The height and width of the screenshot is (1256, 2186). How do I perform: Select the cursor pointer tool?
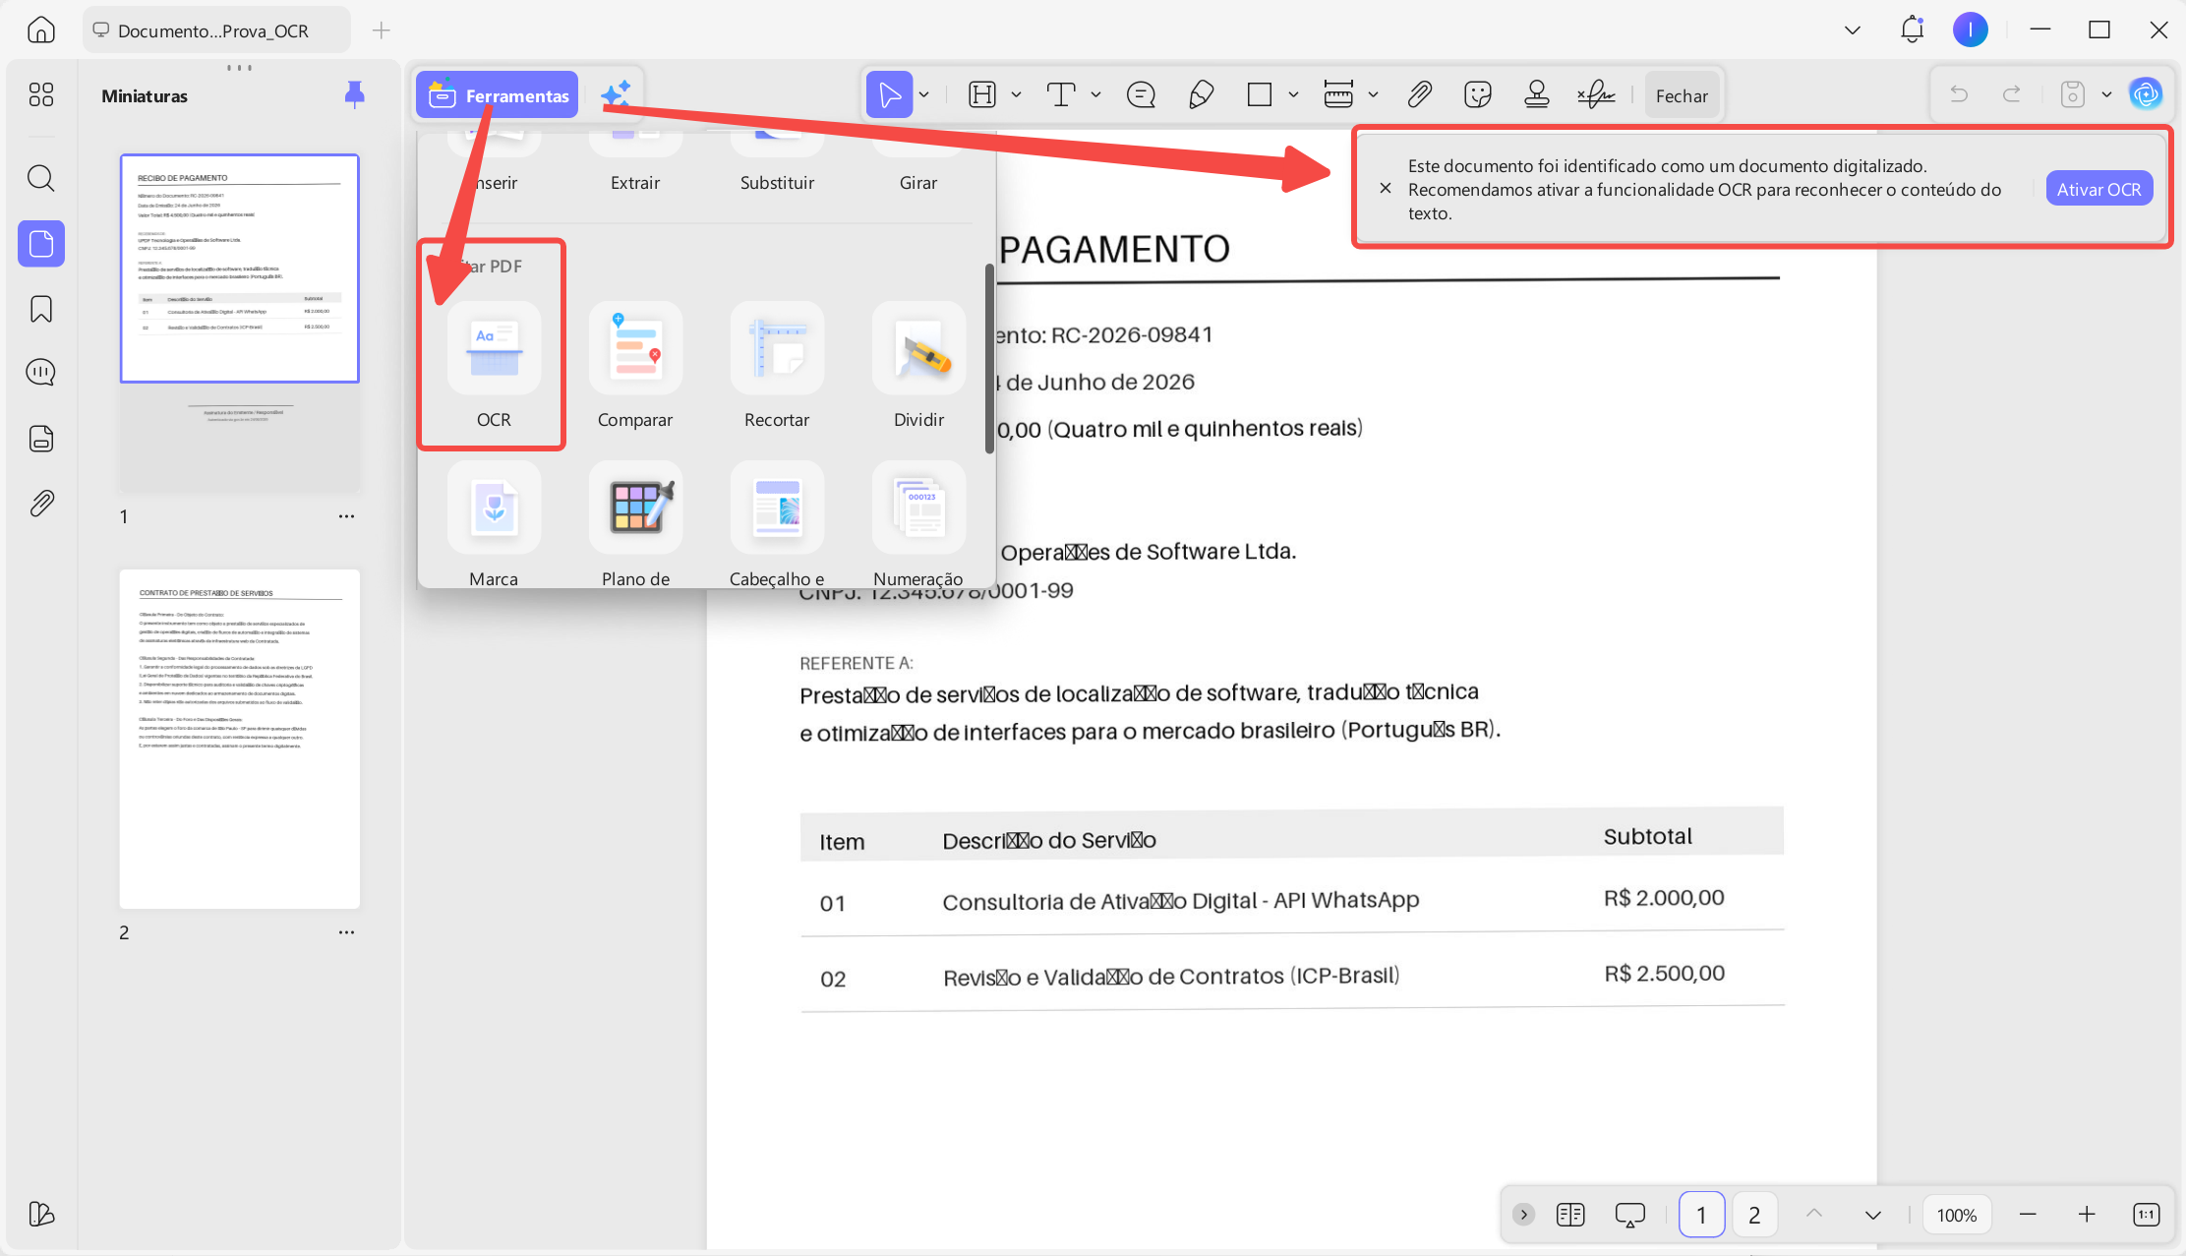(889, 95)
